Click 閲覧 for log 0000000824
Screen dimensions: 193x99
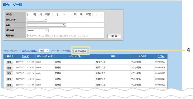point(9,79)
